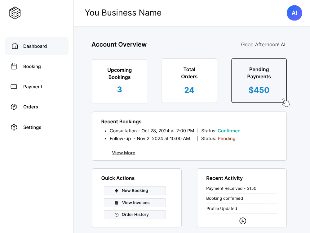Select the Settings sidebar label
The height and width of the screenshot is (233, 310).
(32, 127)
